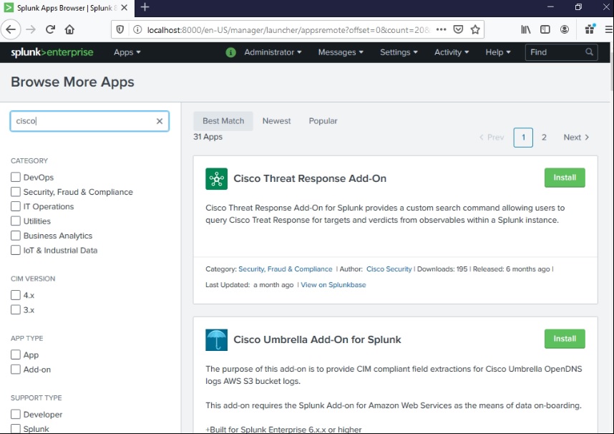
Task: Open the Firefox library icon
Action: tap(525, 29)
